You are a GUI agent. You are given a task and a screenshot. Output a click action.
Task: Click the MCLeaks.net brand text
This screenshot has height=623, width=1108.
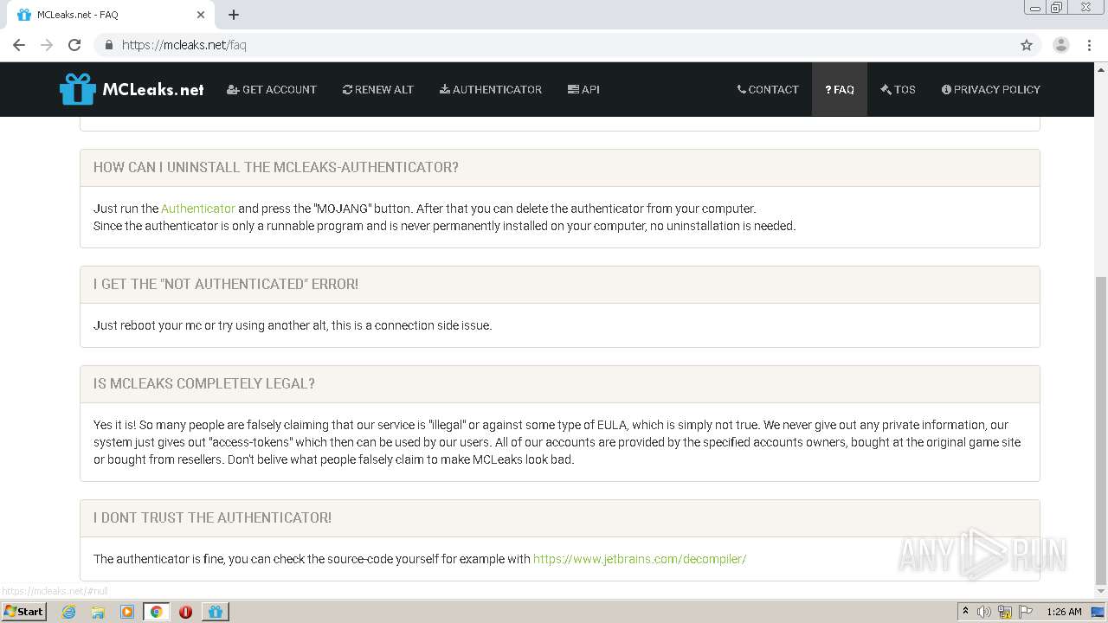click(153, 89)
